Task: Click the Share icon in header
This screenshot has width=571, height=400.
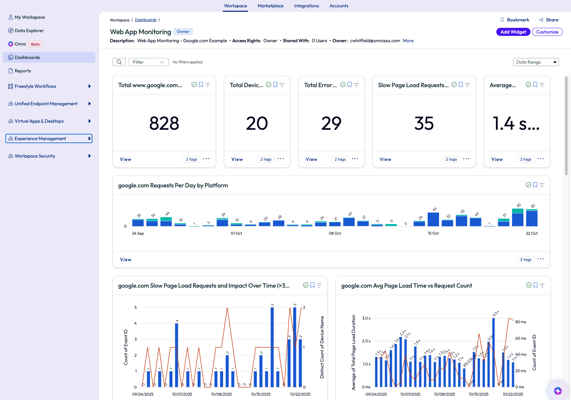Action: click(x=541, y=20)
